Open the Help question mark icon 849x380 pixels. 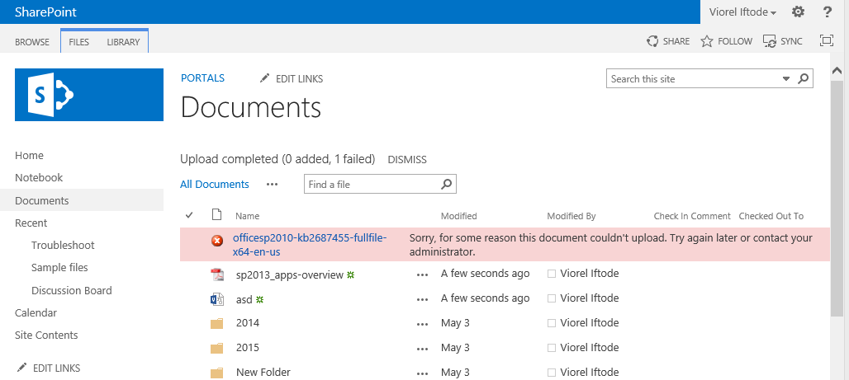[x=828, y=12]
